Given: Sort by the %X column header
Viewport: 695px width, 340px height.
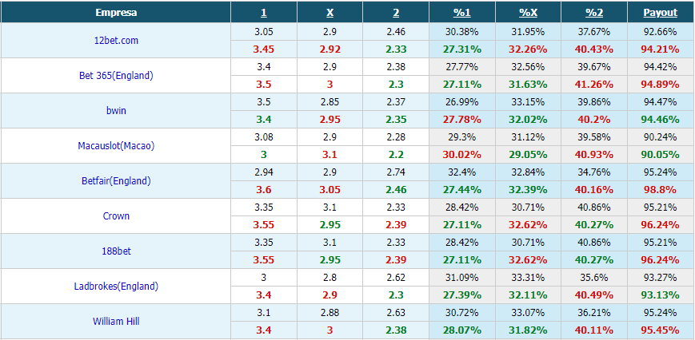Looking at the screenshot, I should click(x=529, y=13).
